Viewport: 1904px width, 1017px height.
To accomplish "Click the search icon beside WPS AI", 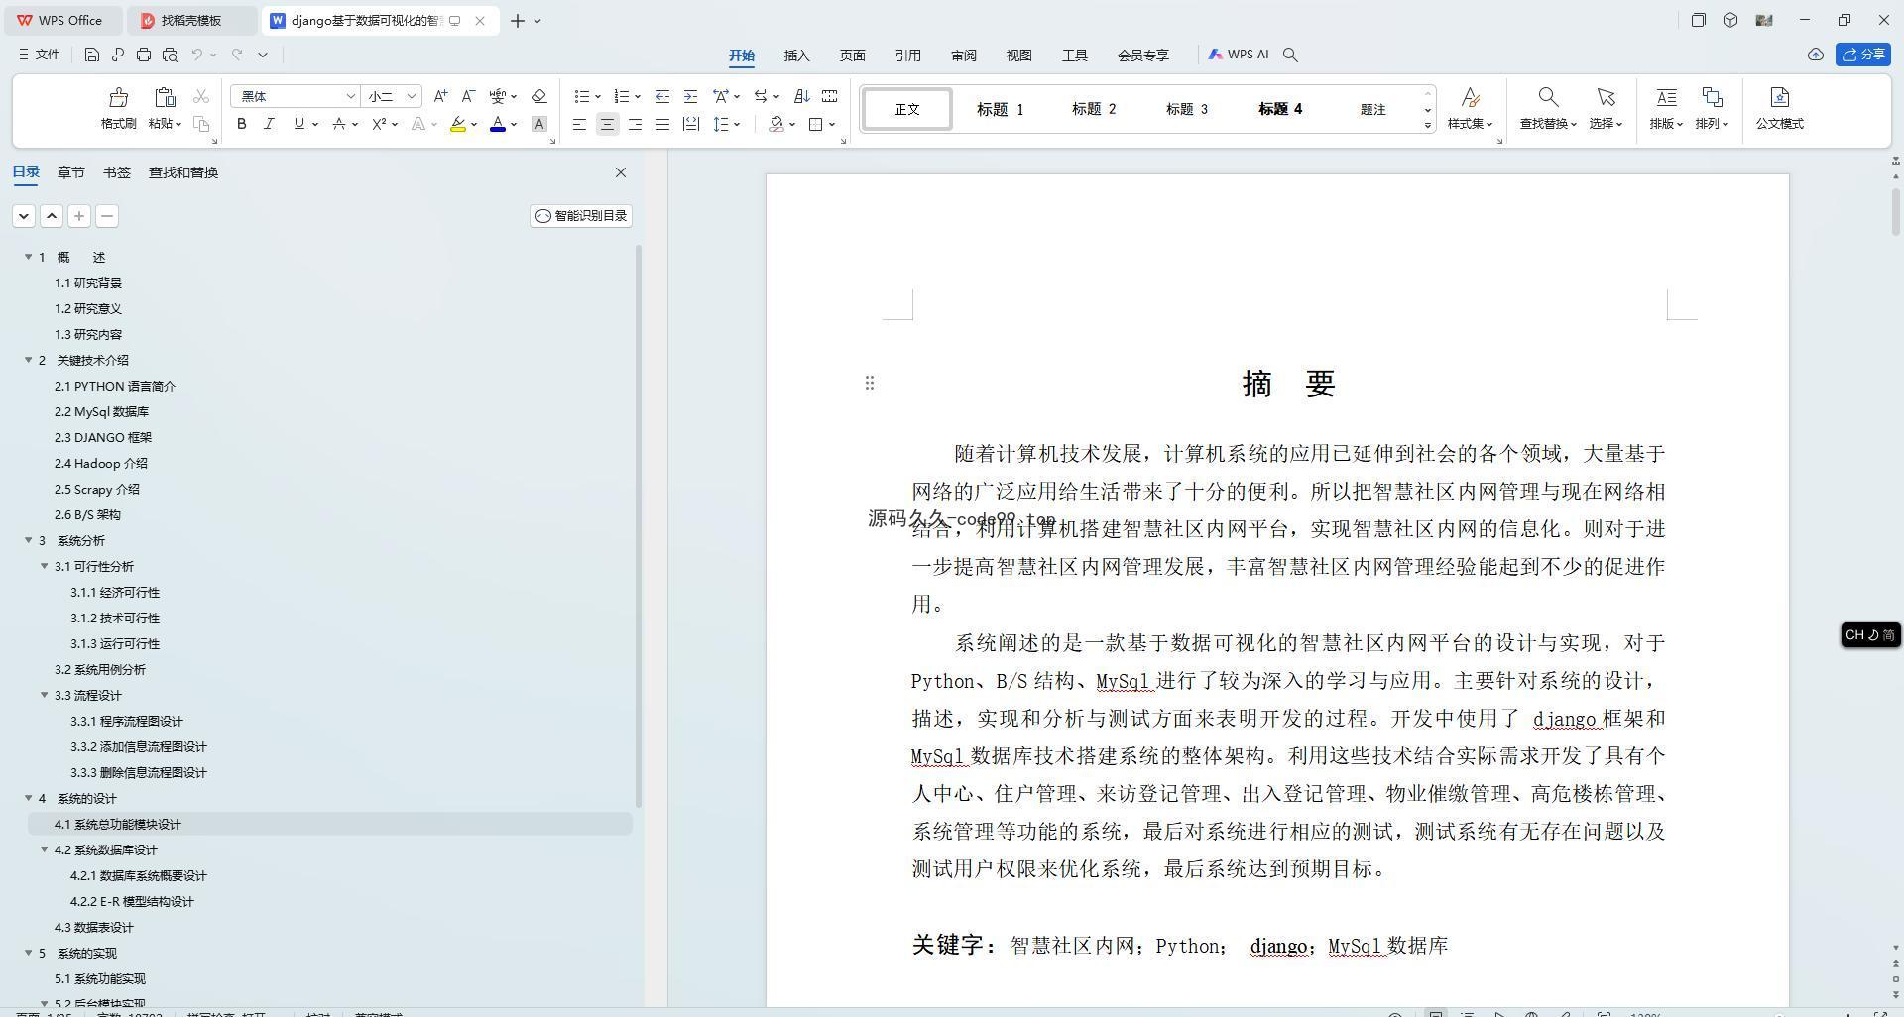I will coord(1290,55).
